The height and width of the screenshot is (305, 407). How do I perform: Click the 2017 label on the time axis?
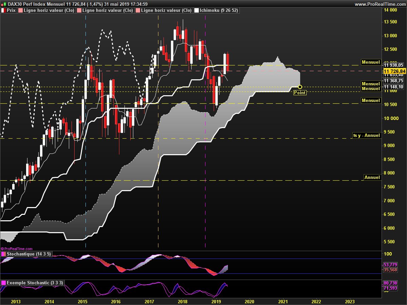(149, 301)
